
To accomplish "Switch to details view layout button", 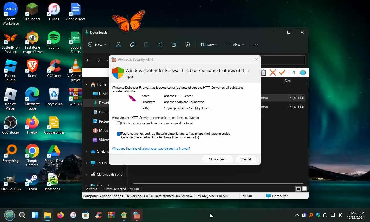I will 298,189.
